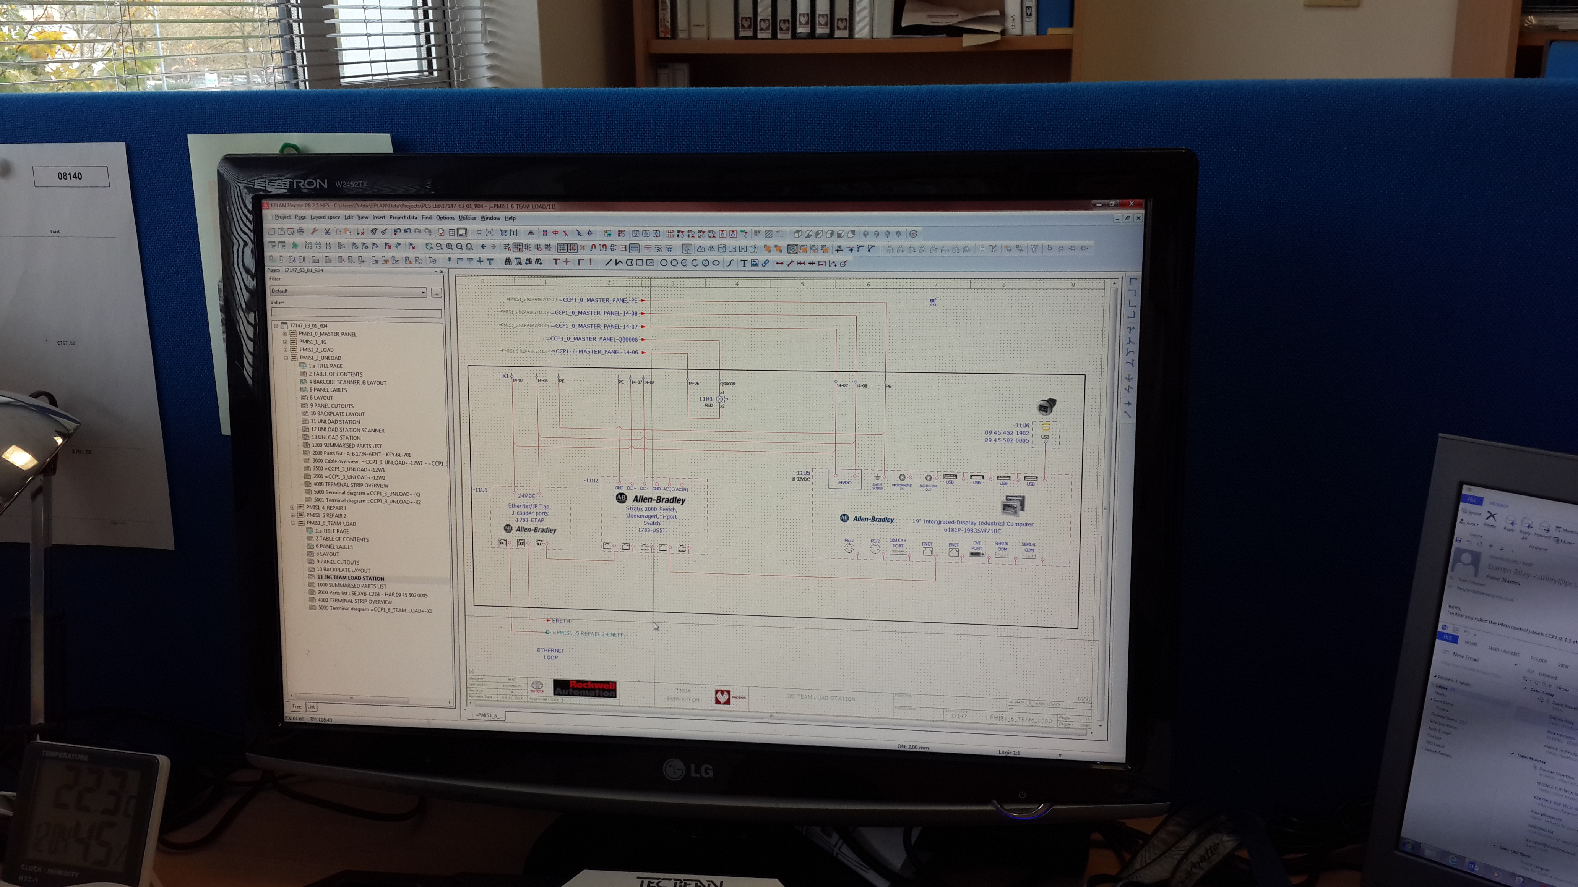Select the Linear dimension tool
The width and height of the screenshot is (1578, 887).
click(779, 263)
